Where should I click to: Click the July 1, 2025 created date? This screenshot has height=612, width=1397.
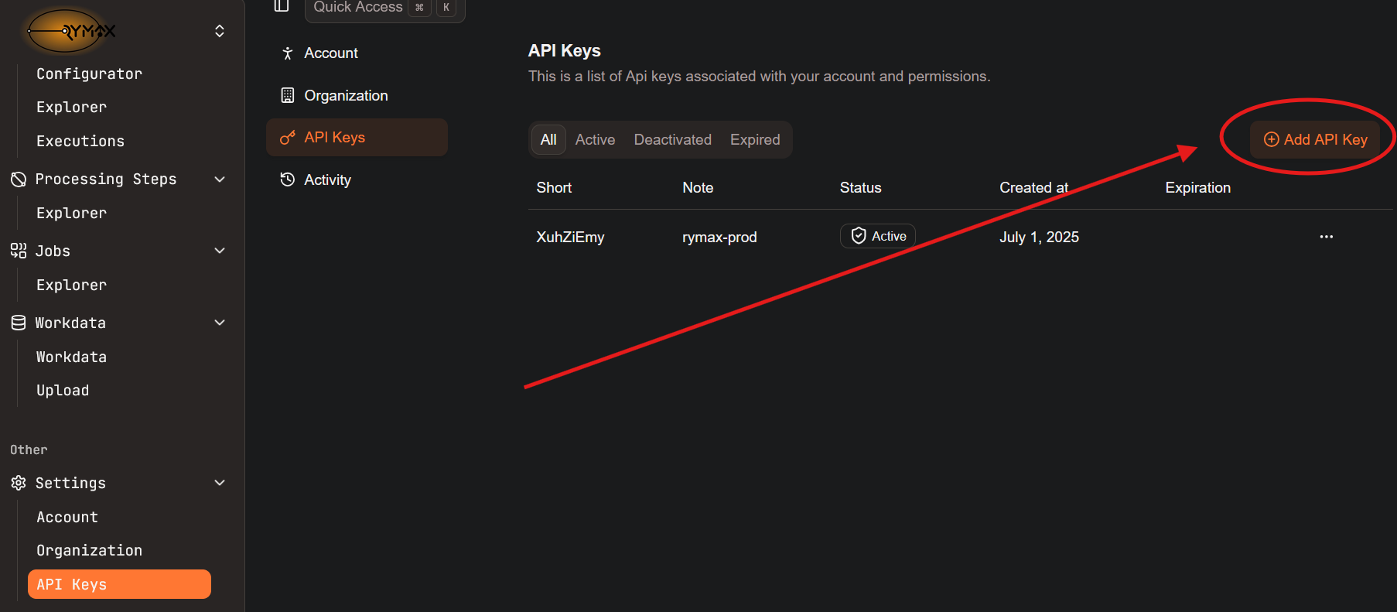(x=1039, y=237)
